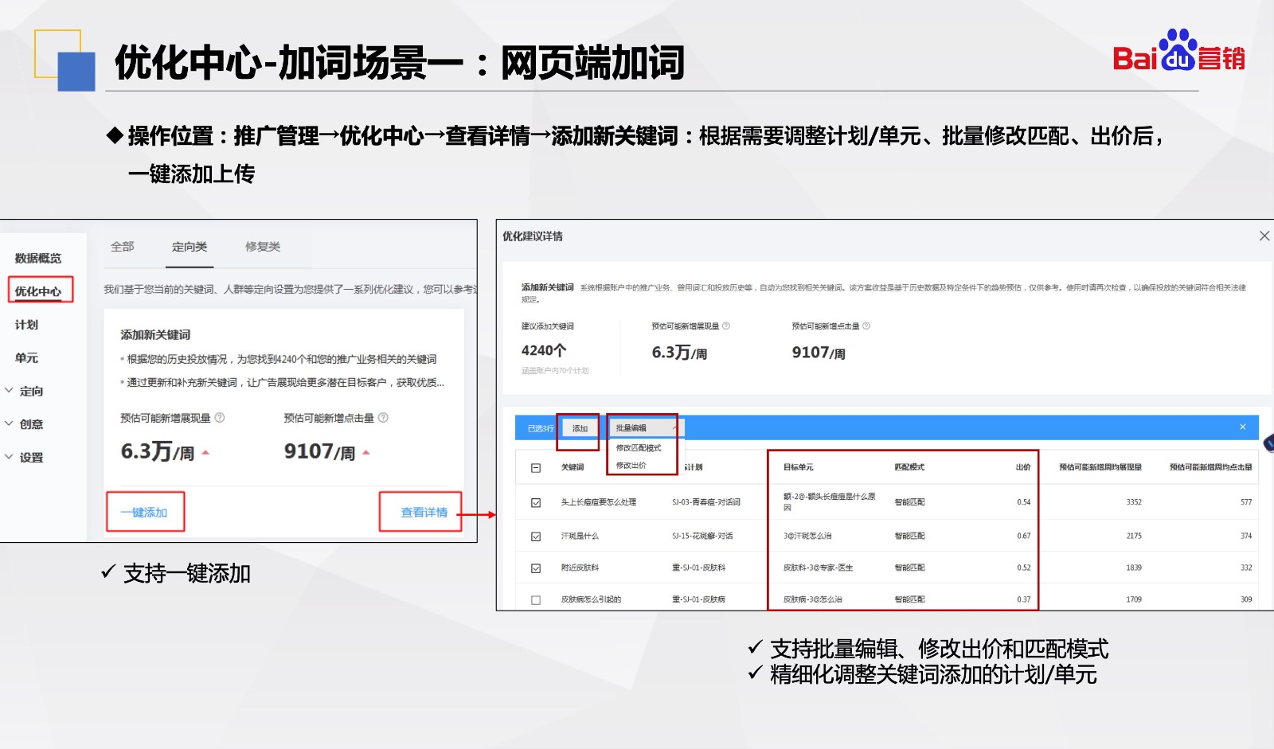Open 优化中心 in the sidebar
This screenshot has width=1274, height=749.
click(x=37, y=291)
